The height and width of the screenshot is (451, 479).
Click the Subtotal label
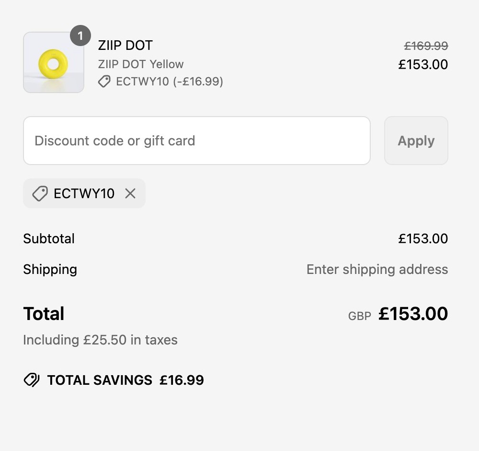coord(49,238)
